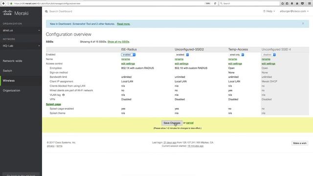The height and width of the screenshot is (176, 313).
Task: Click the bookmark star icon in browser toolbar
Action: tap(283, 3)
